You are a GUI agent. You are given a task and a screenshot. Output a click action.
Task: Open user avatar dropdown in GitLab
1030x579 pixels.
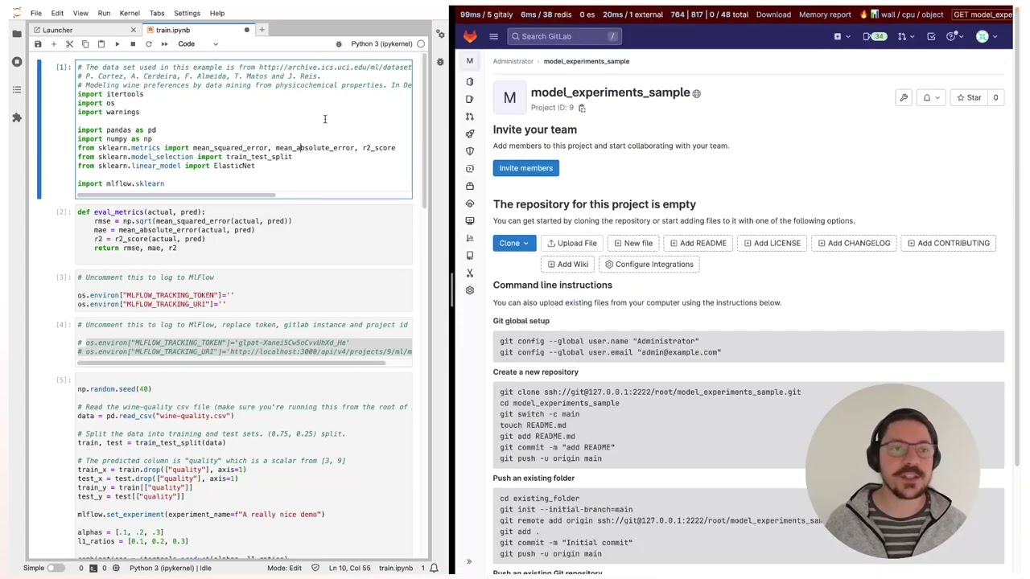(987, 36)
